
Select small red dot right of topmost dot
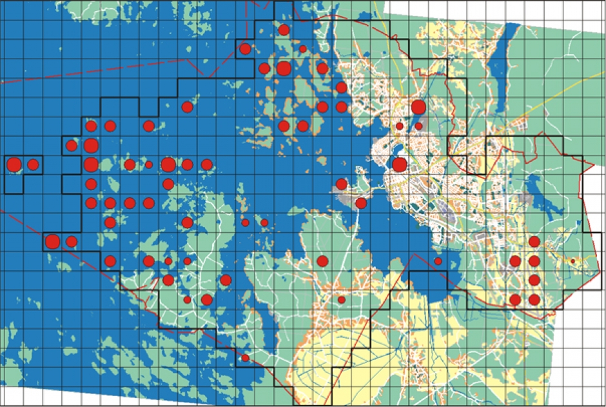point(302,49)
